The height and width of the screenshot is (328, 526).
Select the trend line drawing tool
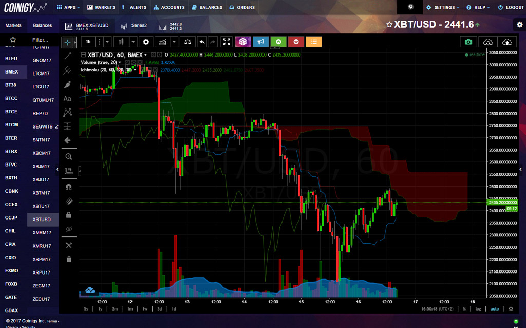[x=67, y=57]
